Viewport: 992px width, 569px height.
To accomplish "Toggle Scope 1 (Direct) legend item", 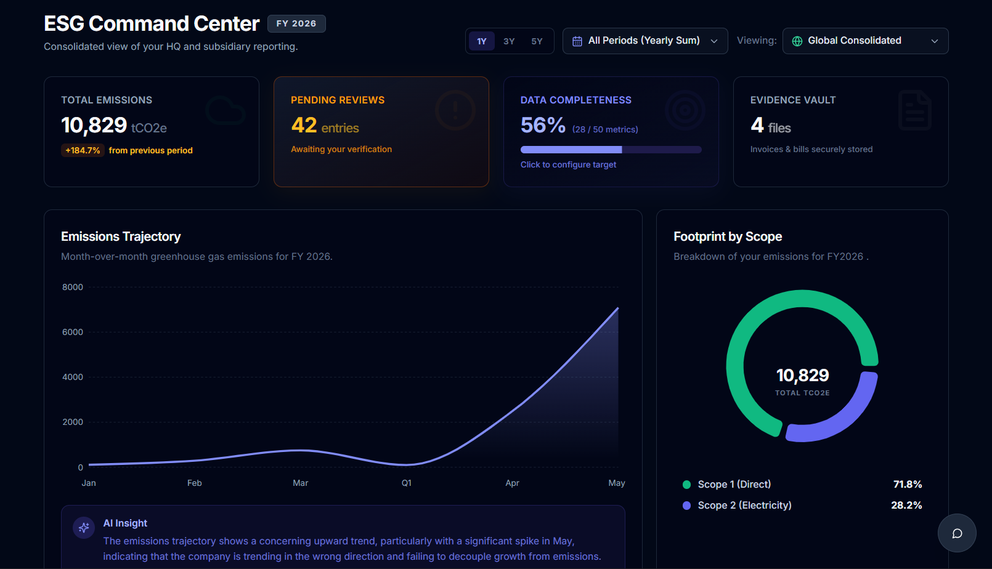I will (734, 485).
